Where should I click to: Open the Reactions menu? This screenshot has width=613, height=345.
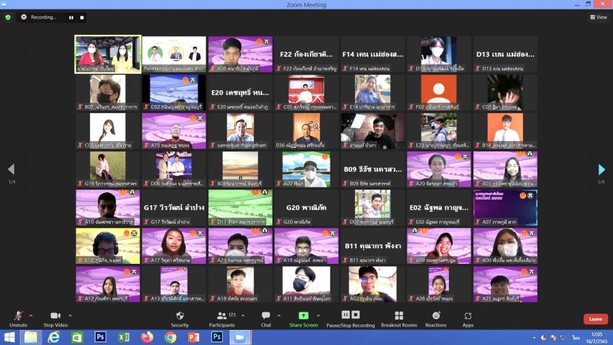coord(436,318)
